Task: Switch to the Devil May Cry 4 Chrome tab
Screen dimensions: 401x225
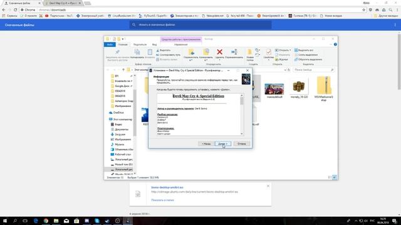Action: pyautogui.click(x=63, y=3)
